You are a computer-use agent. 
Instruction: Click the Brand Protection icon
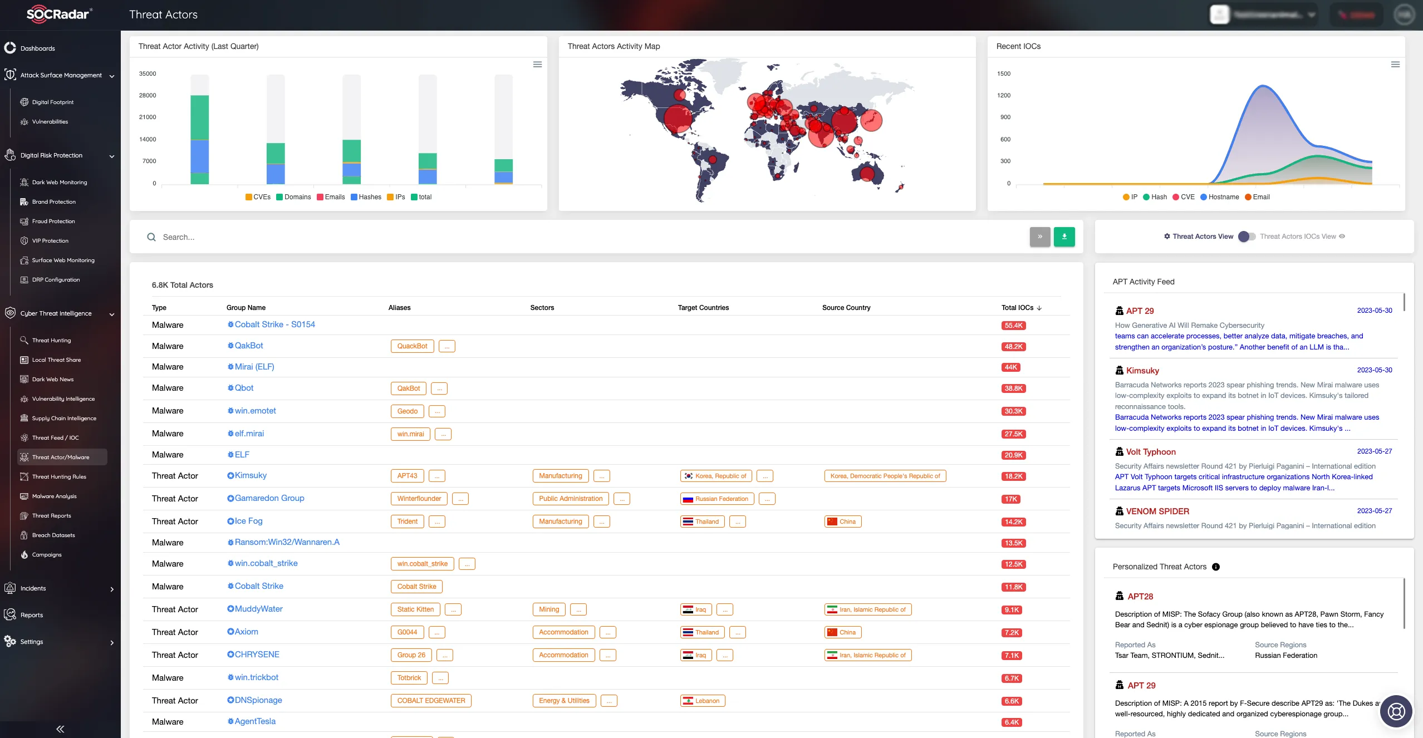(x=24, y=201)
